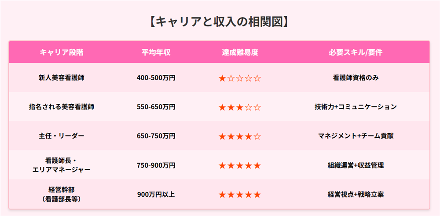This screenshot has height=216, width=440.
Task: Select the 新人美容看護師 row label
Action: click(62, 78)
